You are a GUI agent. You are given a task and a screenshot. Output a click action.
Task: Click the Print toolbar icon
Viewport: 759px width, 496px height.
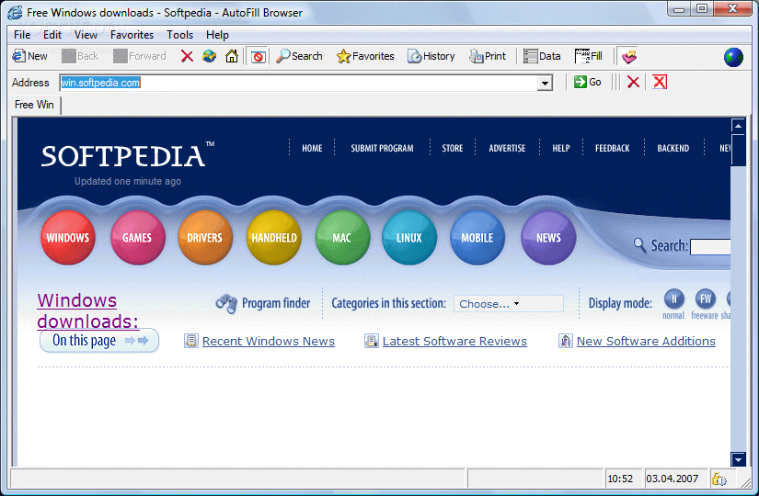point(488,56)
